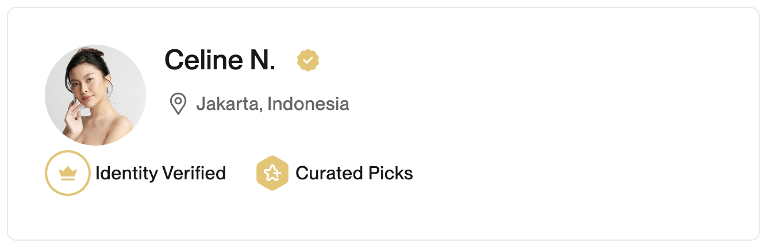The width and height of the screenshot is (769, 251).
Task: Tap the white star inside gold hexagon
Action: click(x=272, y=173)
